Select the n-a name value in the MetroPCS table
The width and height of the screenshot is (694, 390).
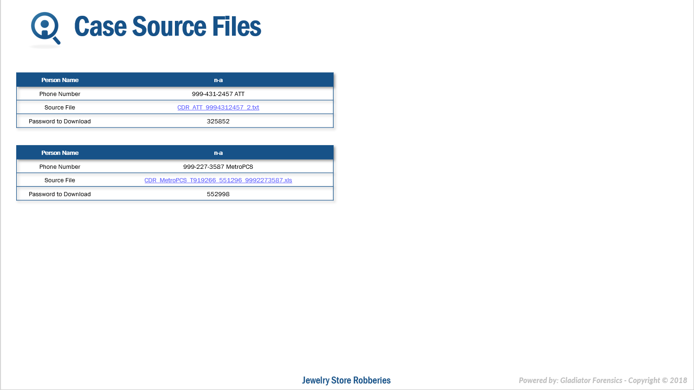tap(218, 153)
